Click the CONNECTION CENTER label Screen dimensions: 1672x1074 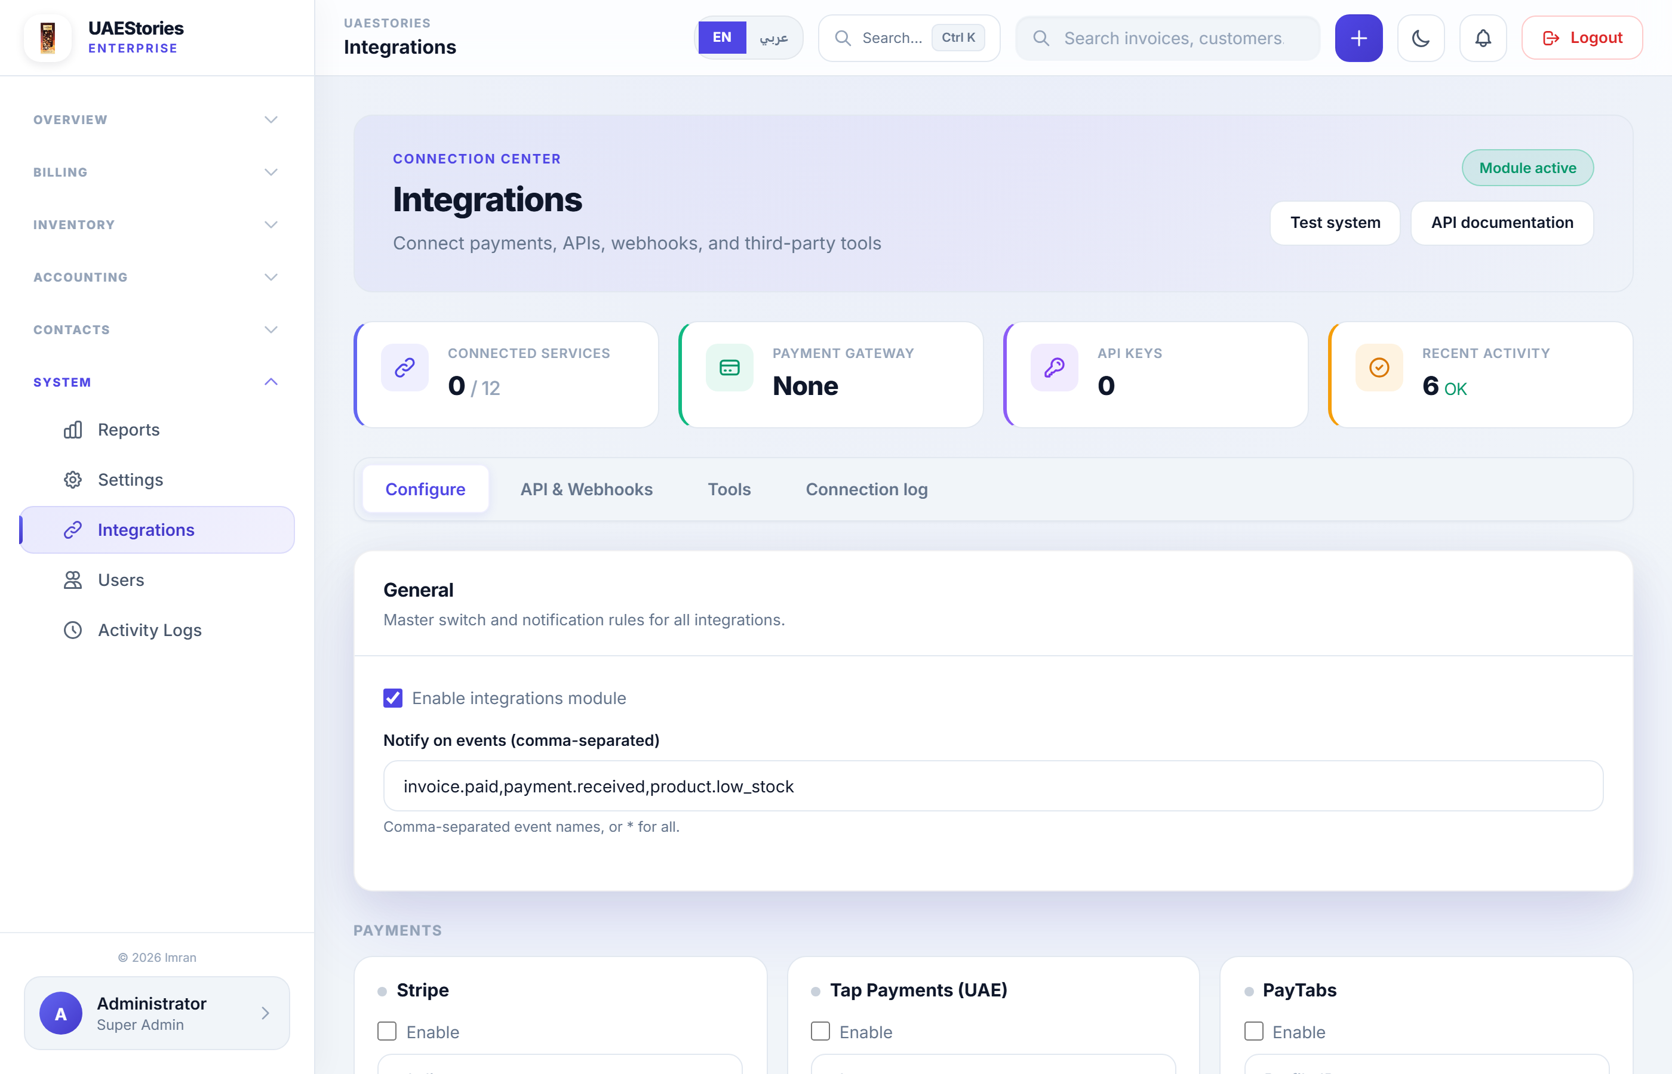coord(477,159)
